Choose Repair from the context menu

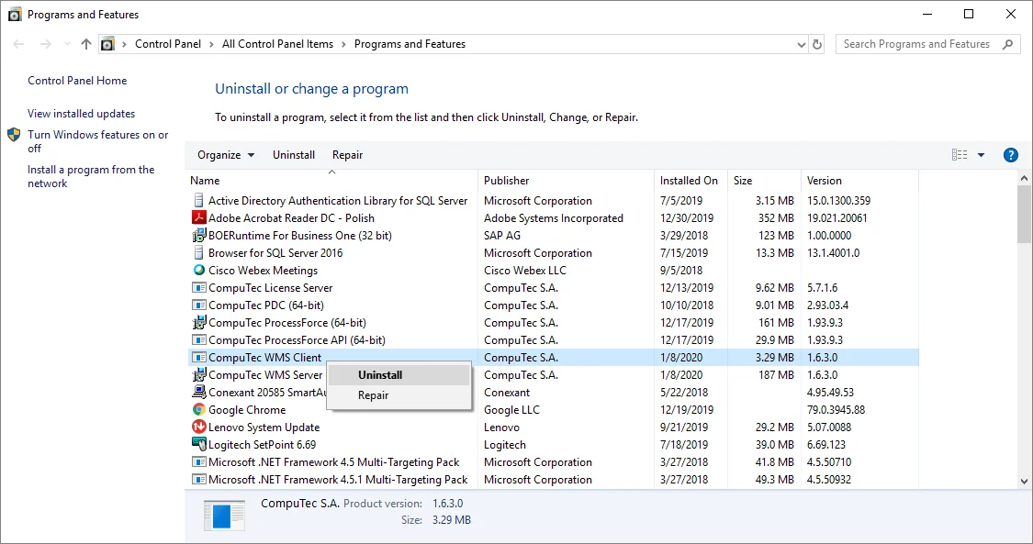tap(373, 395)
